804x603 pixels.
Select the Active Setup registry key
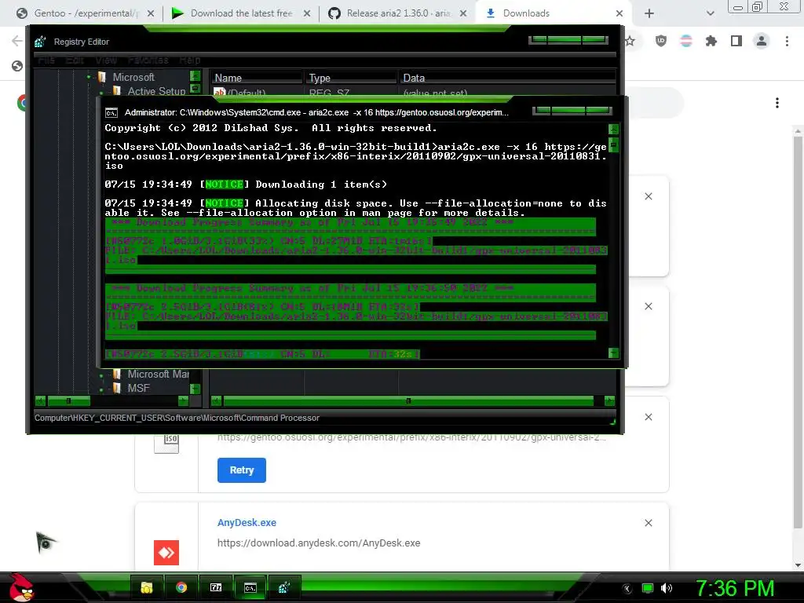pyautogui.click(x=156, y=91)
